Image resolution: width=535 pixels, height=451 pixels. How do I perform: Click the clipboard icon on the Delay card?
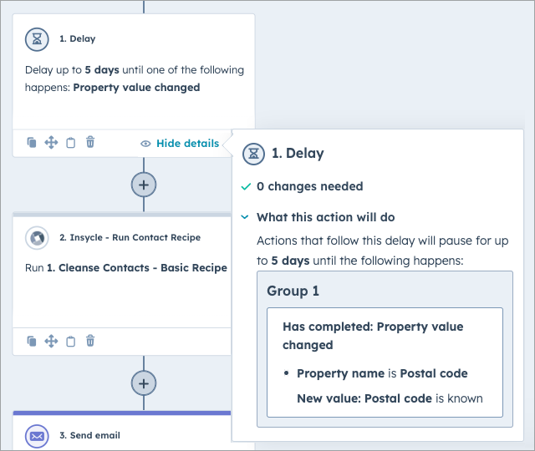point(70,143)
